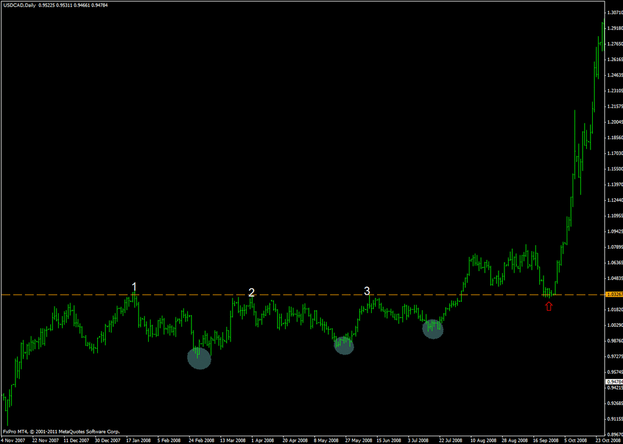Click the 1 Apr 2008 date label

tap(263, 440)
